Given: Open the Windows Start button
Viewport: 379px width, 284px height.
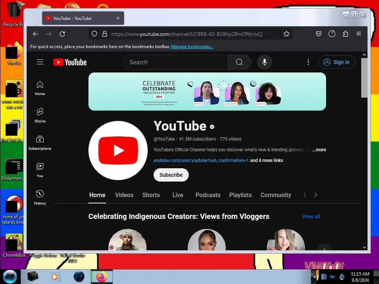Looking at the screenshot, I should (10, 277).
